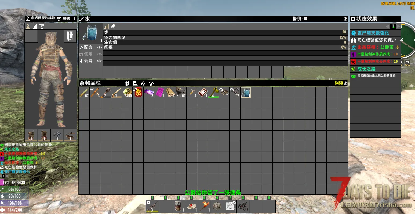
Task: Select the blood bag item
Action: (203, 93)
